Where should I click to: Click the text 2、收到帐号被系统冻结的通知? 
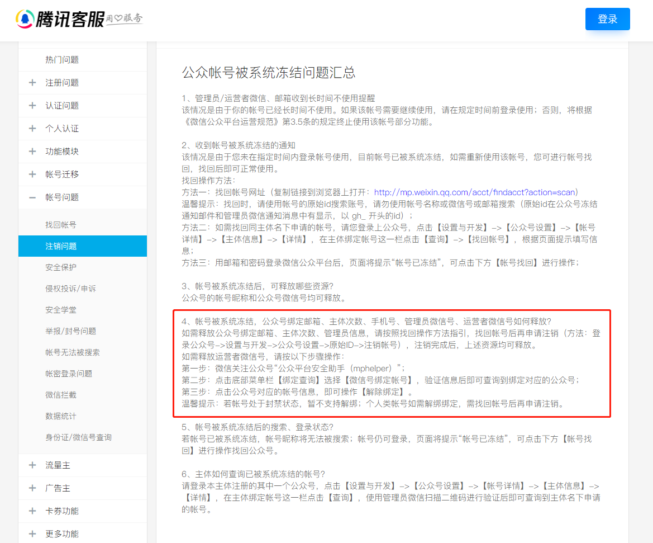(x=238, y=145)
